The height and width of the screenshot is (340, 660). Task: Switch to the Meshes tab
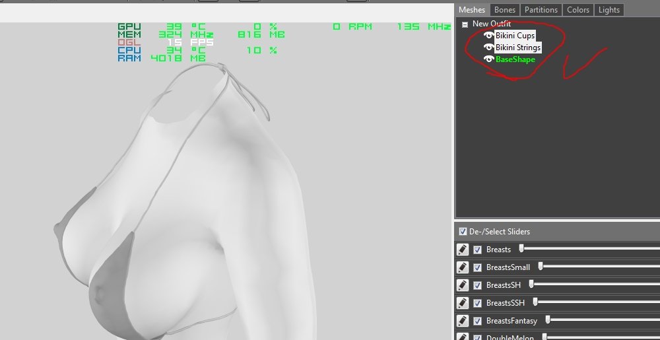(472, 10)
